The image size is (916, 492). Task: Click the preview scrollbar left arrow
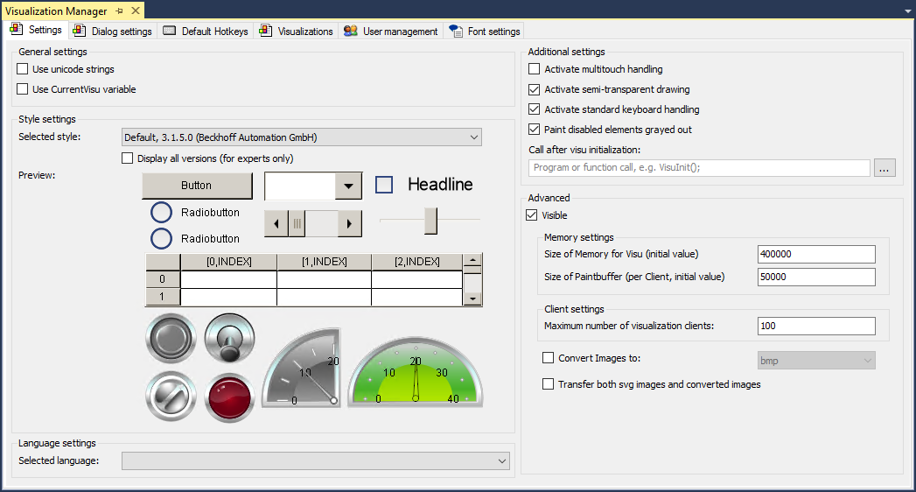point(276,224)
